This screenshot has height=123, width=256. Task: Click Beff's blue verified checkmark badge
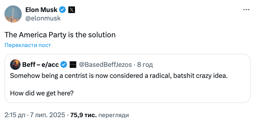point(64,65)
